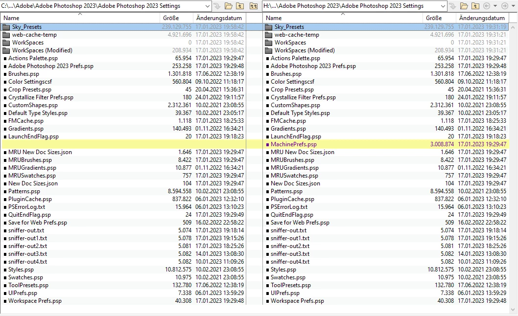Image resolution: width=518 pixels, height=316 pixels.
Task: Click WorkSpaces (Modified) folder icon in left pane
Action: click(6, 50)
